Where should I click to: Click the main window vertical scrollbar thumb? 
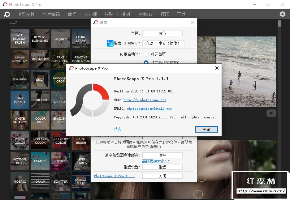pos(280,23)
